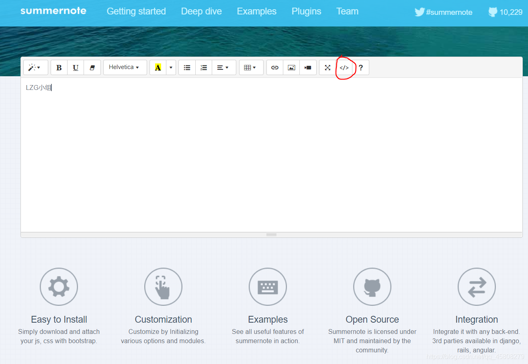
Task: Click the editor resize handle bar
Action: click(271, 234)
